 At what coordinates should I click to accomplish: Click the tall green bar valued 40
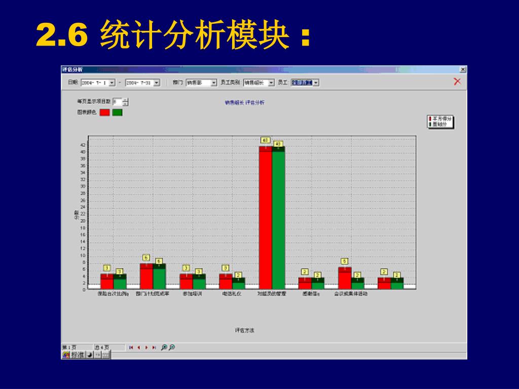tap(278, 218)
